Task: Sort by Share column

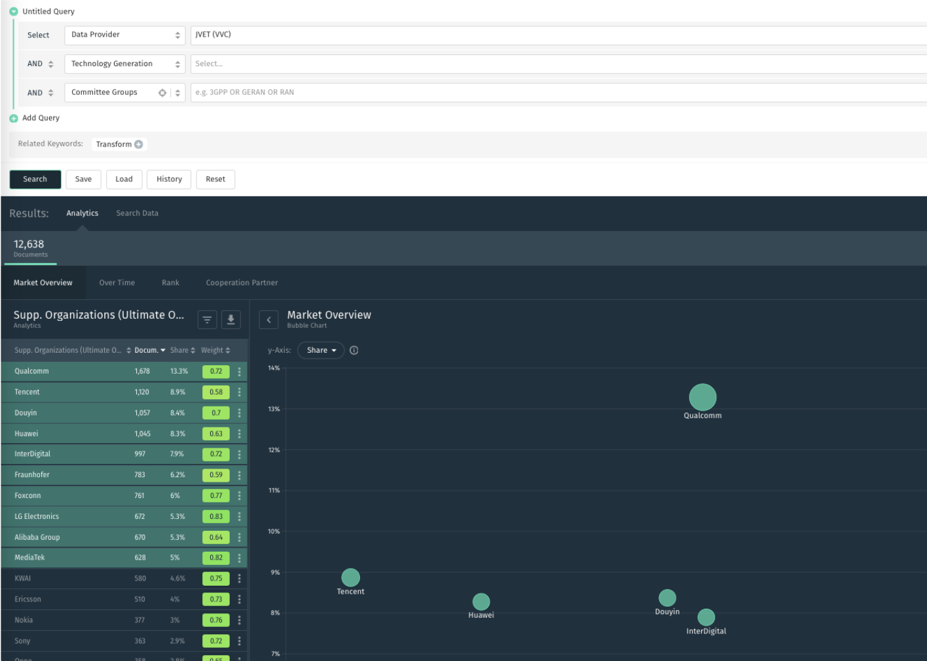Action: tap(183, 350)
